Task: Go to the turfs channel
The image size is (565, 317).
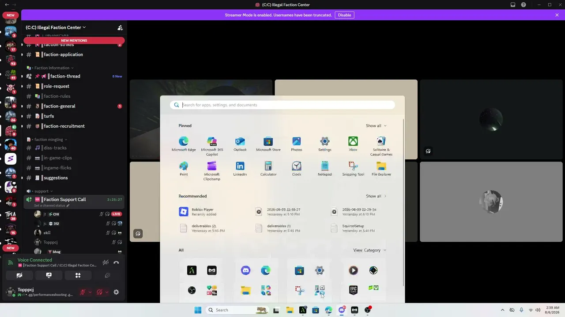Action: [x=73, y=116]
